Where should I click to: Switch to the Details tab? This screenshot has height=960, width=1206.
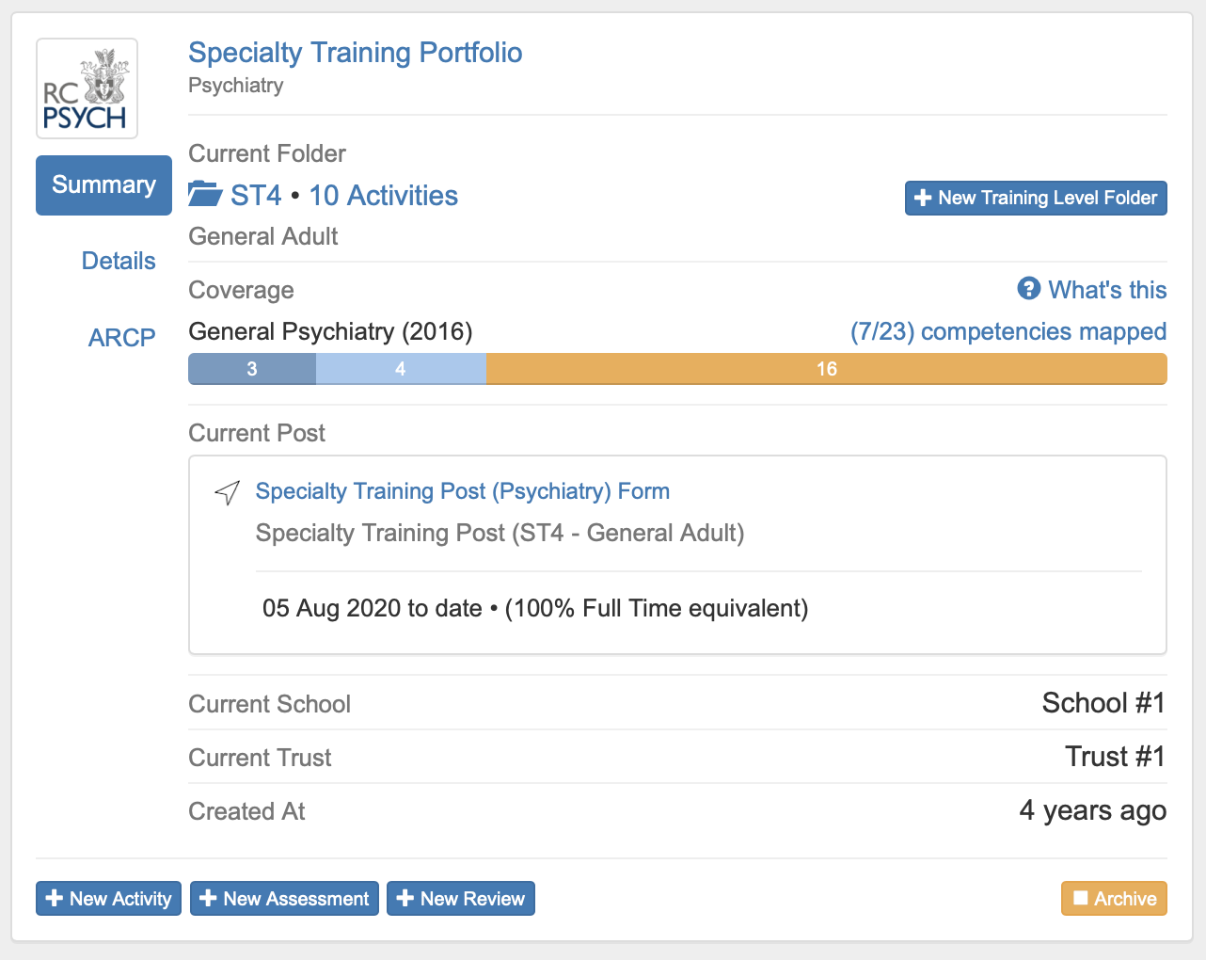(119, 261)
